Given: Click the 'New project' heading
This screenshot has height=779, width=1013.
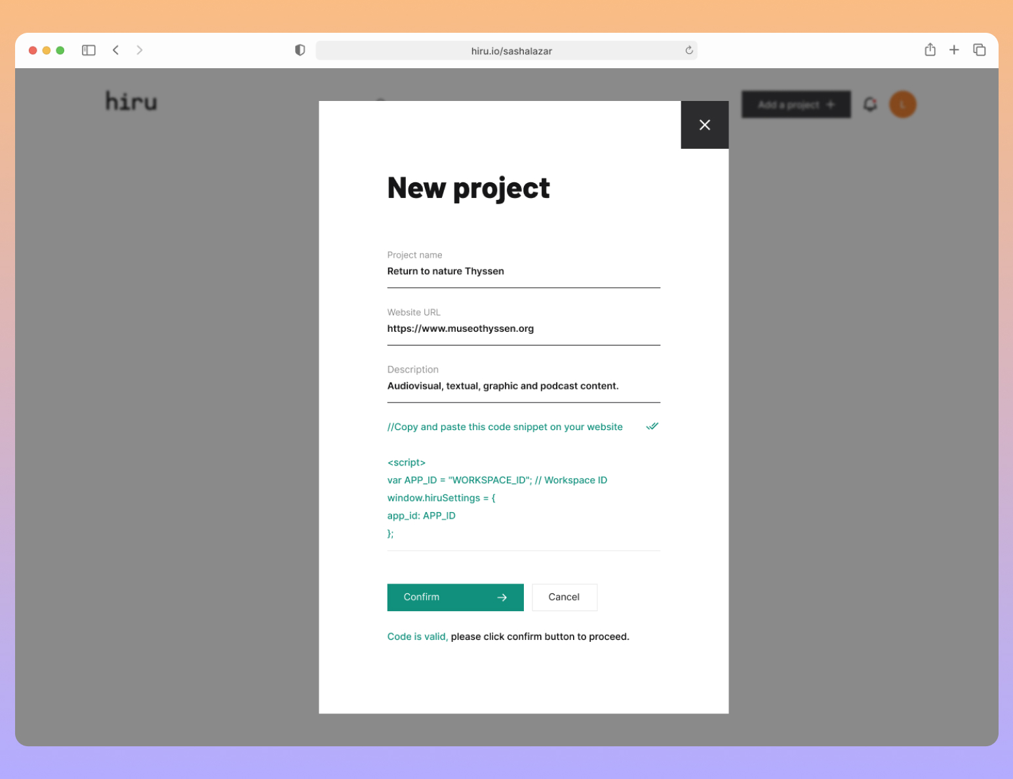Looking at the screenshot, I should [468, 188].
